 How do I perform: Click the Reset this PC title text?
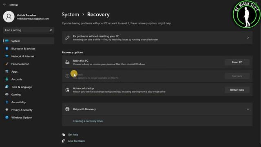[x=81, y=61]
